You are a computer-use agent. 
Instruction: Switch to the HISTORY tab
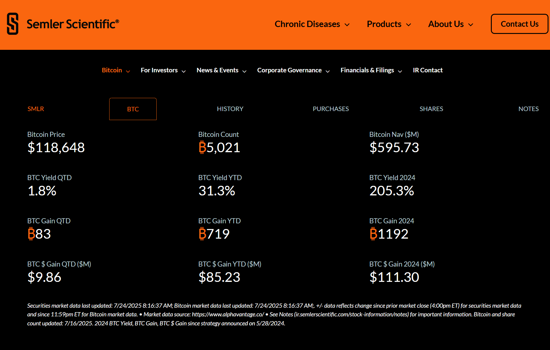230,109
